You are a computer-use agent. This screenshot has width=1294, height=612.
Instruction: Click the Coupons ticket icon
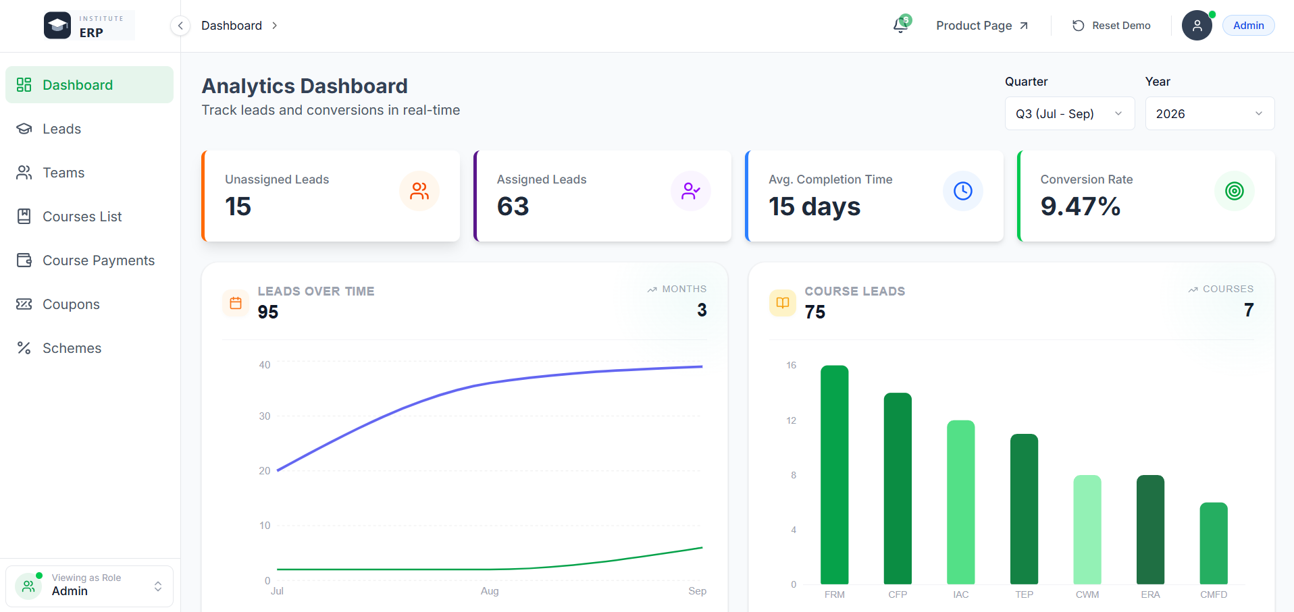24,304
